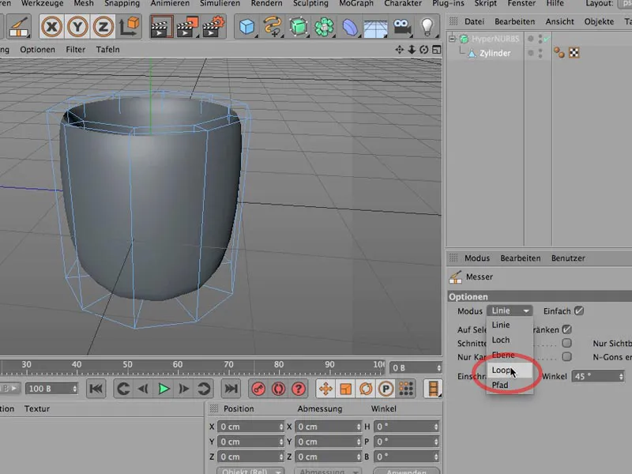Switch coordinate system icon
The image size is (632, 474).
point(129,27)
